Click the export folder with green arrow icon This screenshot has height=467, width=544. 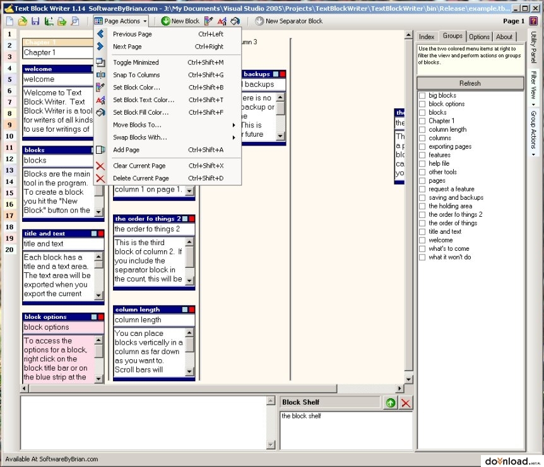[x=62, y=21]
